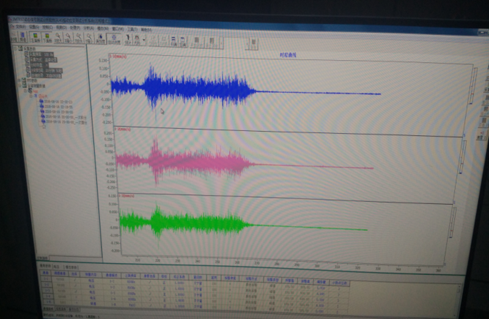This screenshot has height=319, width=489.
Task: Switch to the second tab above channel table
Action: pos(56,267)
